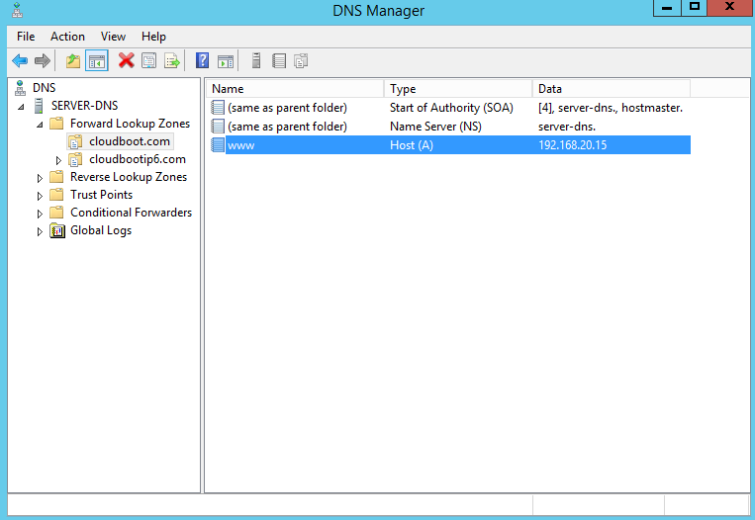Click the Export List icon
The width and height of the screenshot is (755, 520).
point(172,61)
